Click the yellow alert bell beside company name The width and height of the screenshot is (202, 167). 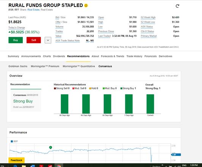[86, 6]
